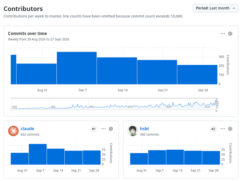
Task: Click the 2010 marker on history timeline
Action: pyautogui.click(x=92, y=107)
